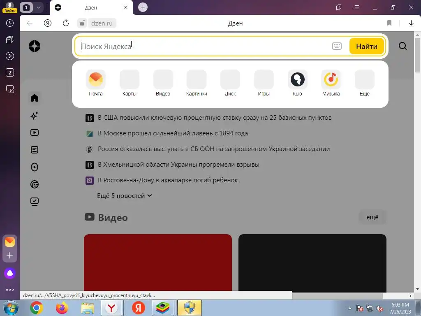Open the volume icon in system tray
The image size is (421, 316).
(x=379, y=309)
